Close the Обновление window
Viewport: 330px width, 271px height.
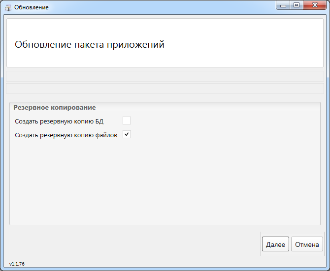pyautogui.click(x=315, y=5)
